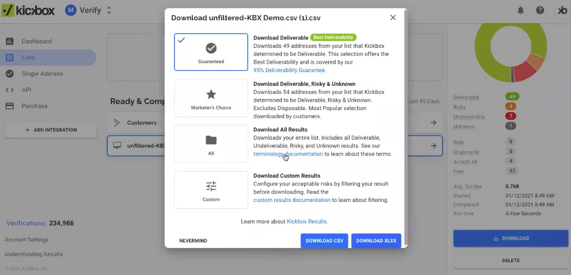Click Download CSV button
The image size is (571, 275).
(x=324, y=241)
